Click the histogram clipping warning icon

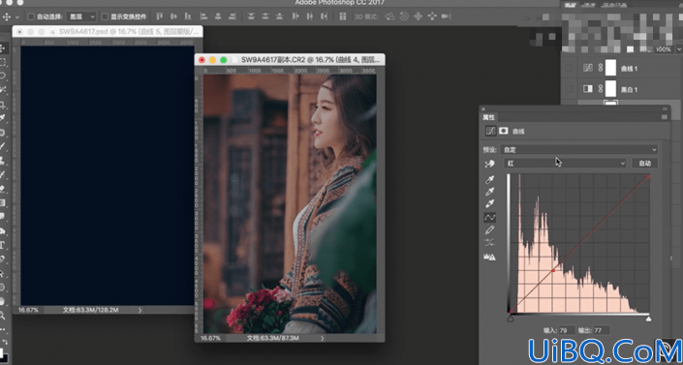[x=490, y=257]
